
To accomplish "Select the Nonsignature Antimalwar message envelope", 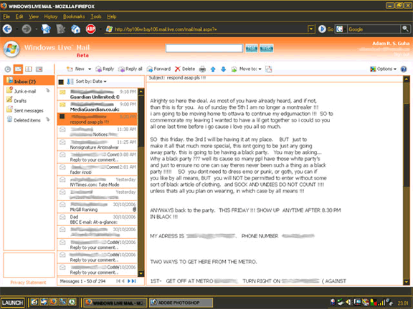I will point(62,142).
